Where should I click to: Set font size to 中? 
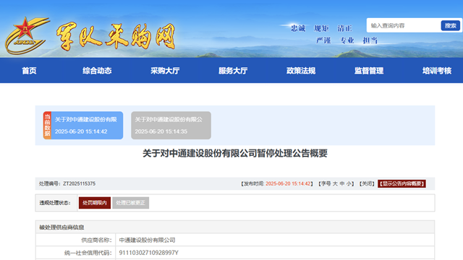(x=342, y=183)
